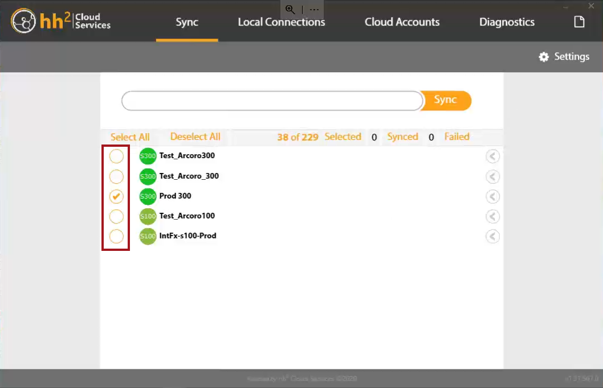
Task: Open the Local Connections tab
Action: (282, 22)
